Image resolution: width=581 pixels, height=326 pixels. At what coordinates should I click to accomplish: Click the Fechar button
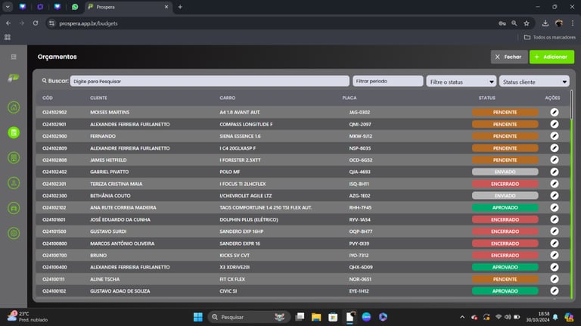(x=509, y=57)
